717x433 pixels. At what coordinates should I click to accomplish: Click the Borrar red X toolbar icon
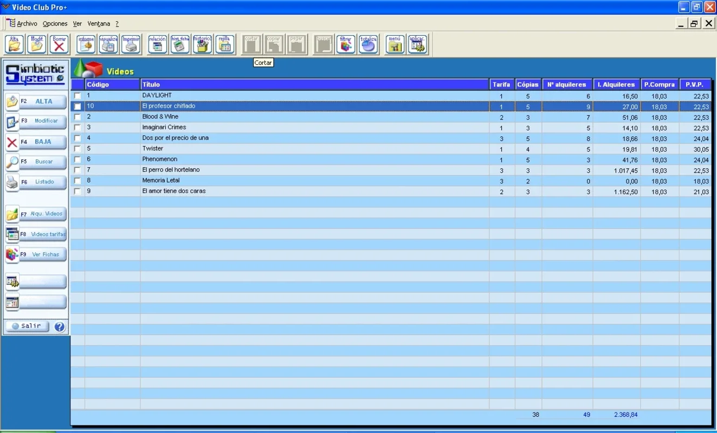(x=60, y=44)
